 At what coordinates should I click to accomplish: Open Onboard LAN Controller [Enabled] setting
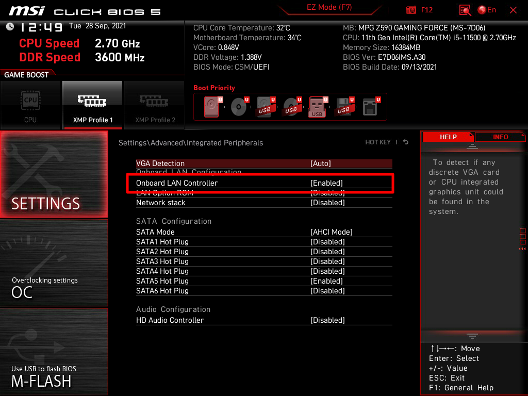click(326, 183)
